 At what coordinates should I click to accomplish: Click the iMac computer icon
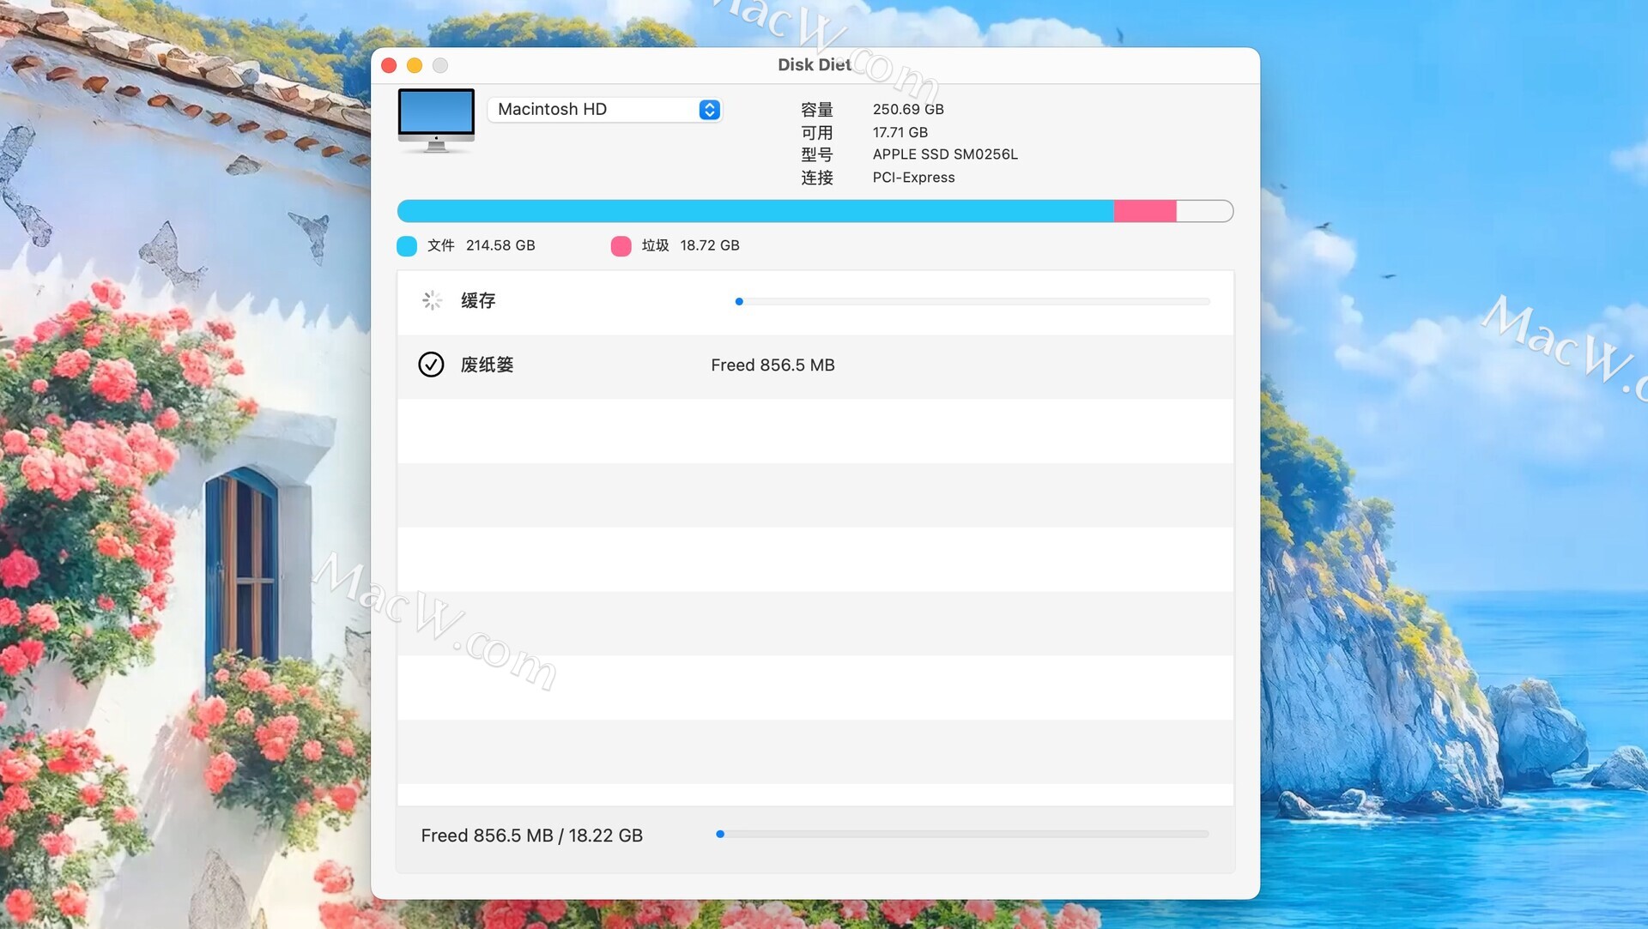436,121
